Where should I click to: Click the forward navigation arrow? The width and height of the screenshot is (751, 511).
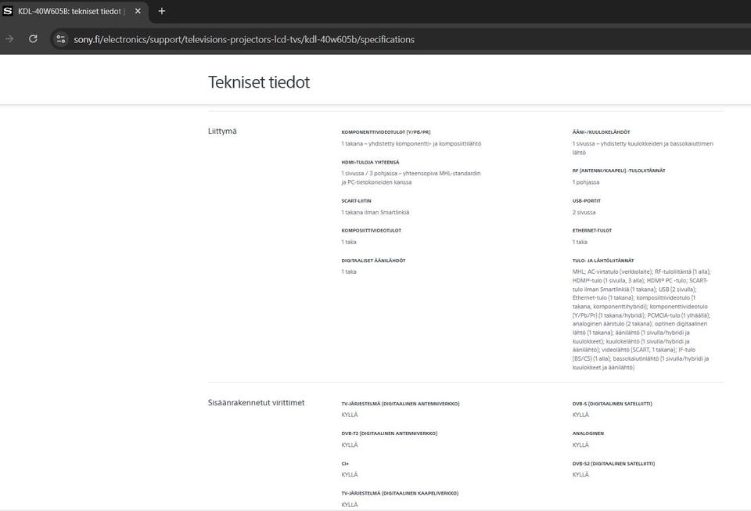tap(9, 39)
